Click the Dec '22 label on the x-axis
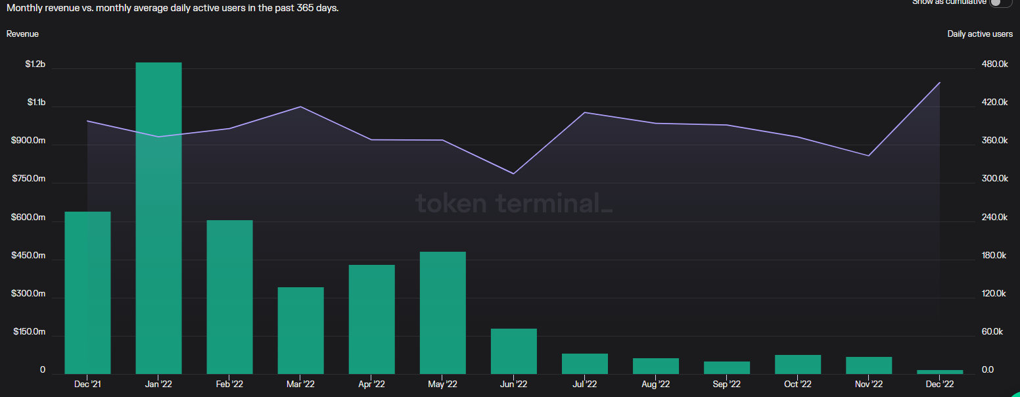This screenshot has height=397, width=1020. coord(939,385)
